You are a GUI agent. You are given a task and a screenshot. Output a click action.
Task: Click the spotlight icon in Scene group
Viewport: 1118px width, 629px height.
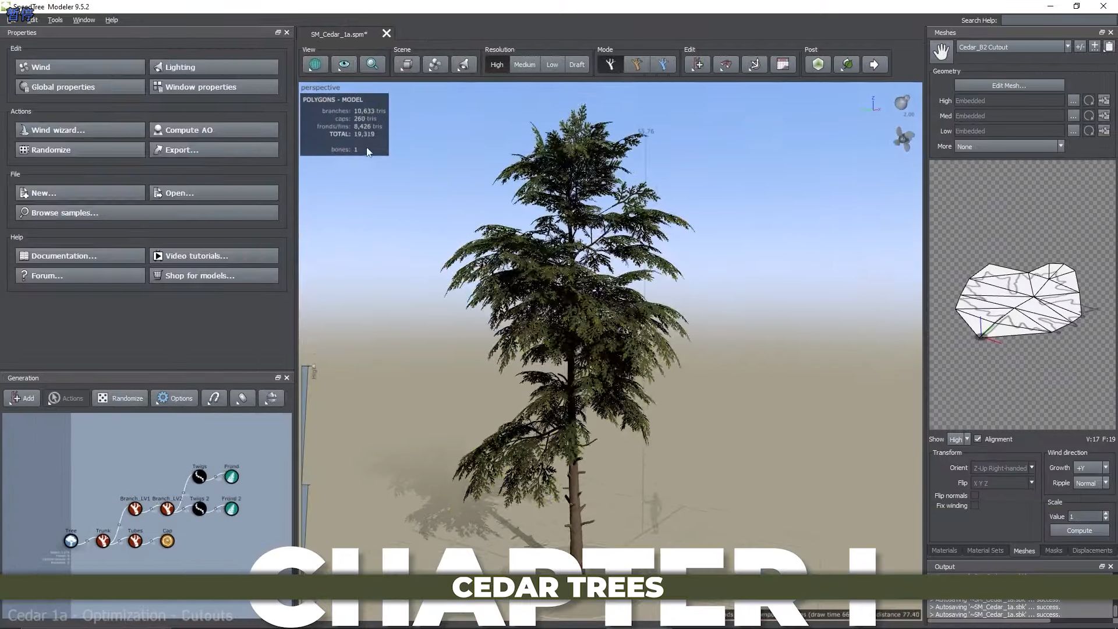(x=464, y=65)
